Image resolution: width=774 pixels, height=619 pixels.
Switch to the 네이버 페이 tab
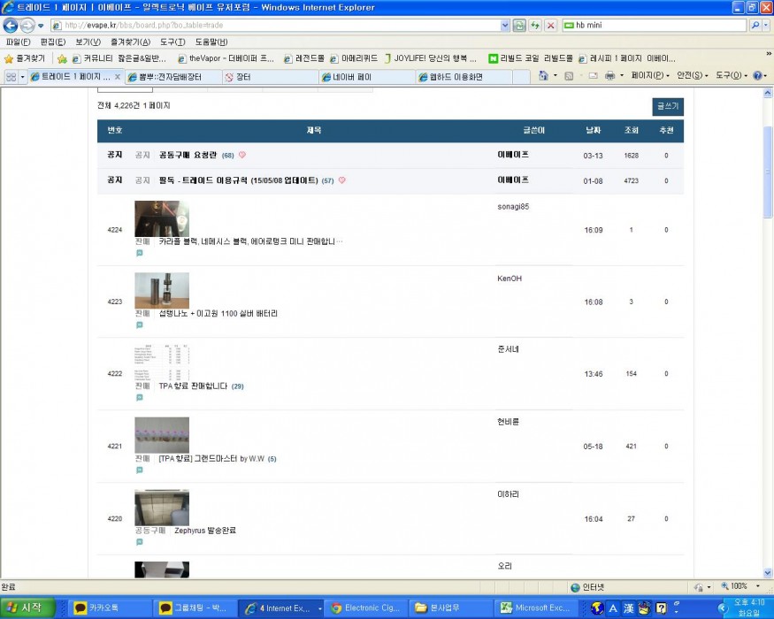coord(367,77)
